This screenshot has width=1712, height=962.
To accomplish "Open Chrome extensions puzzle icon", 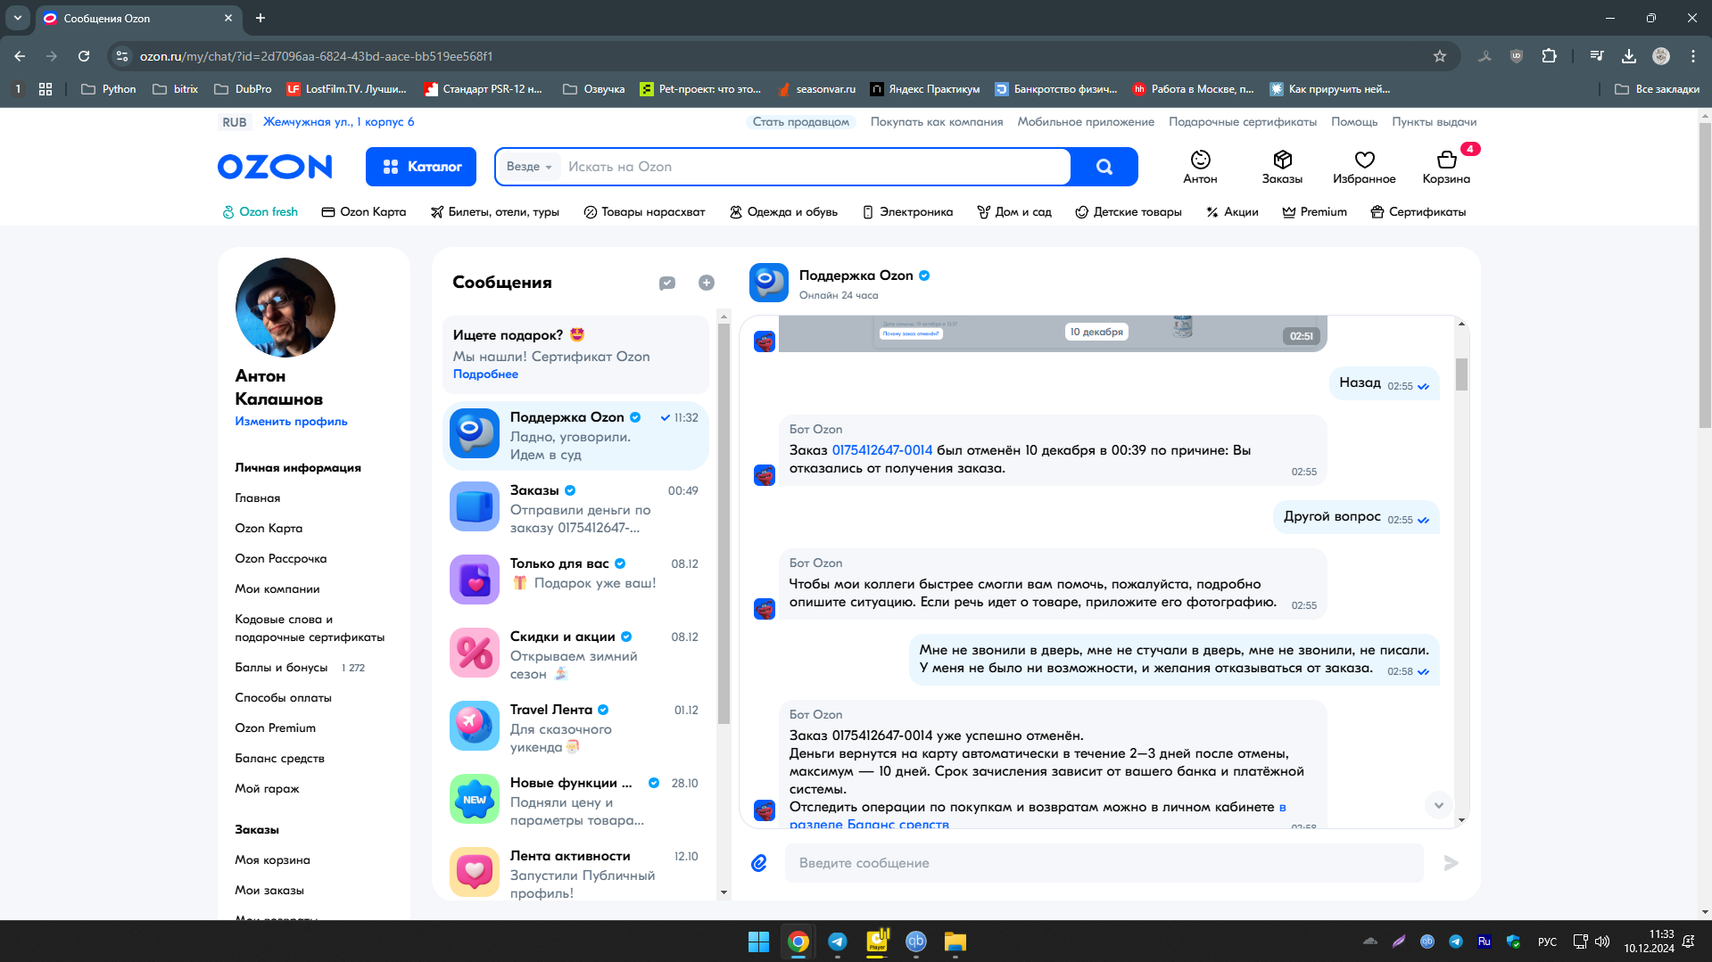I will tap(1550, 56).
